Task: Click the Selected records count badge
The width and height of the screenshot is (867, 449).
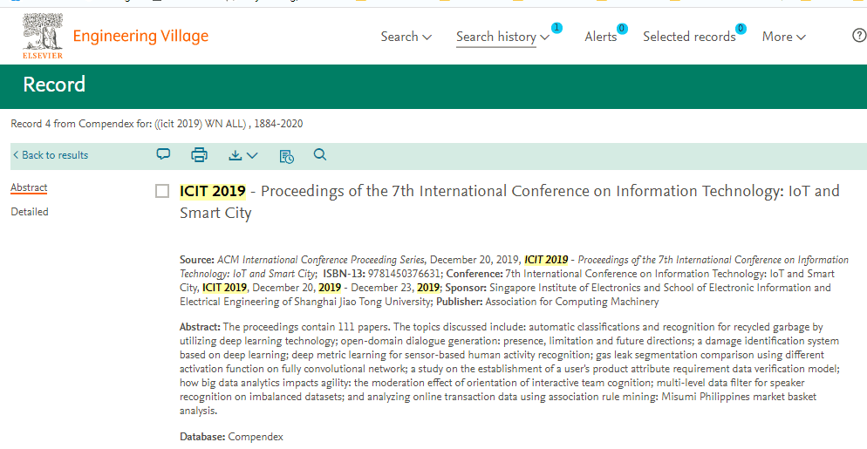Action: pyautogui.click(x=741, y=28)
